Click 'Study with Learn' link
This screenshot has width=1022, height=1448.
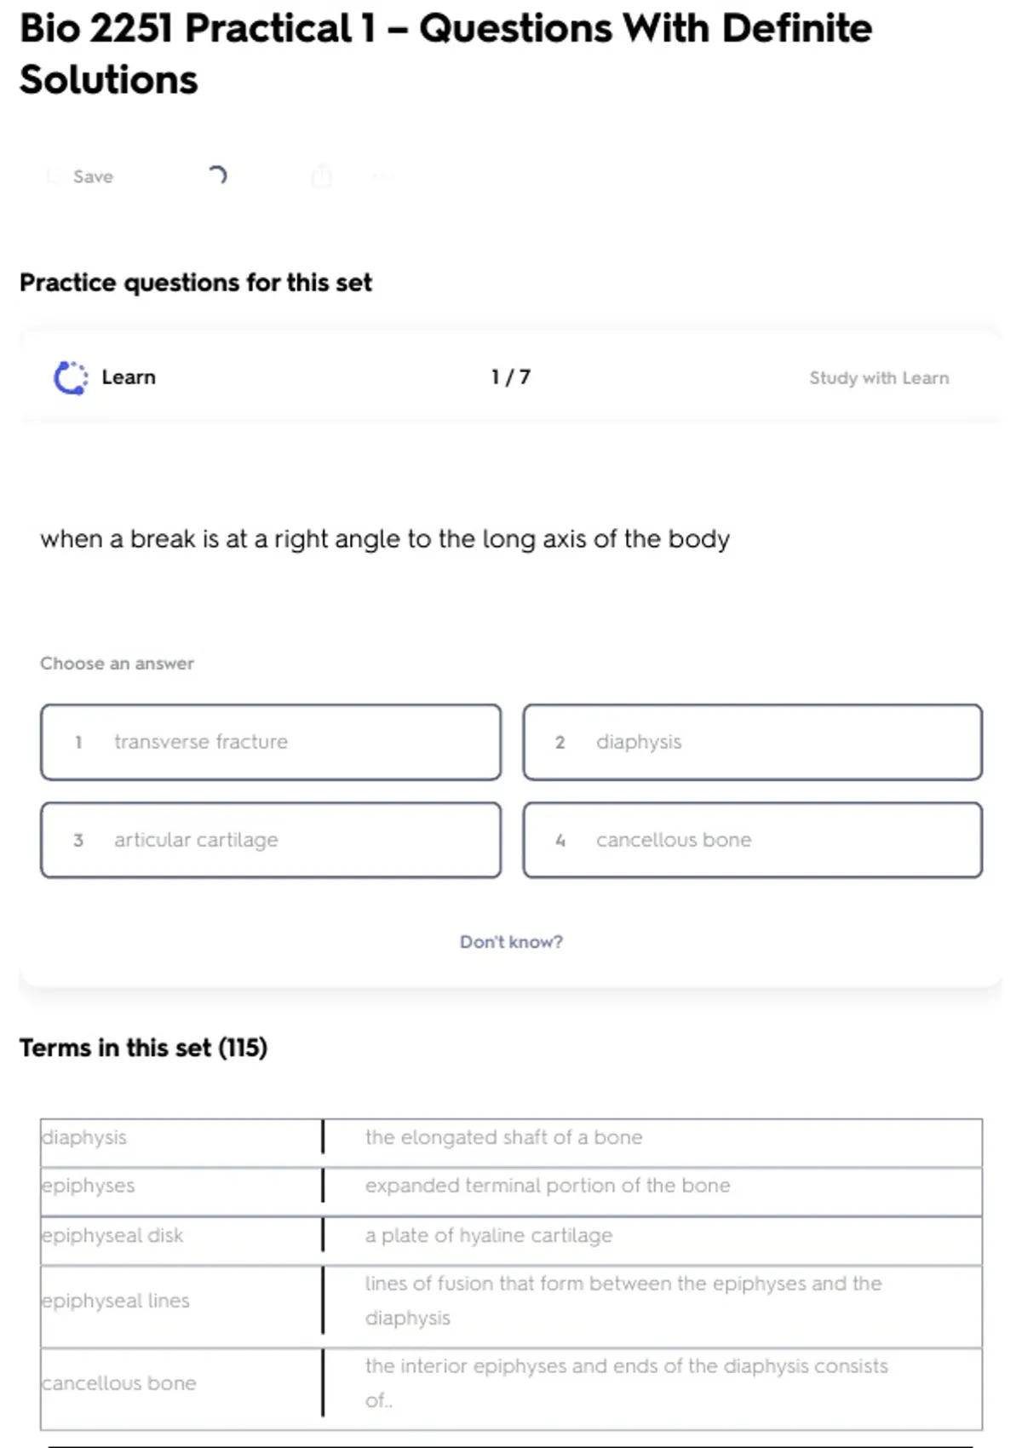tap(879, 378)
